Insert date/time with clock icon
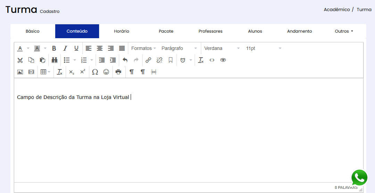Screen dimensions: 375x193 [x=183, y=60]
